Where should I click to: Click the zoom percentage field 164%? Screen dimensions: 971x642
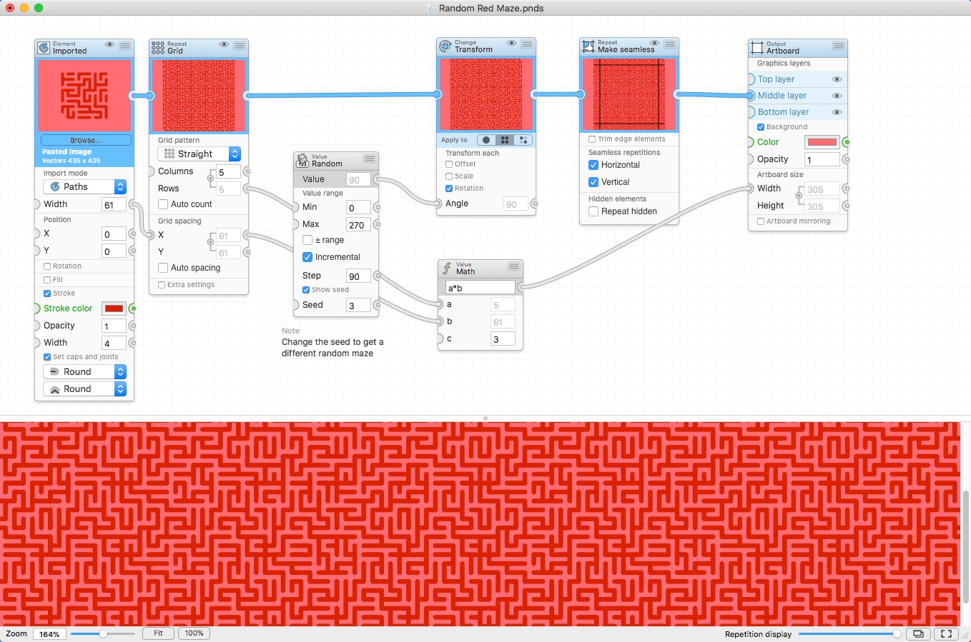point(49,634)
